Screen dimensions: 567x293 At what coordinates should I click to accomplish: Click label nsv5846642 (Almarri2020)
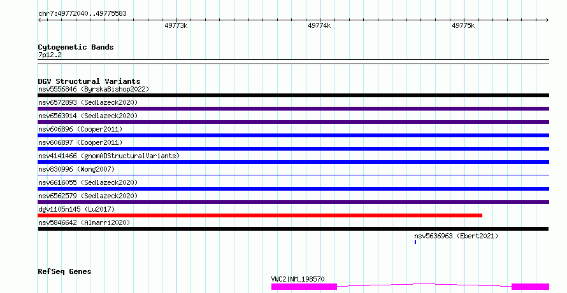point(84,222)
